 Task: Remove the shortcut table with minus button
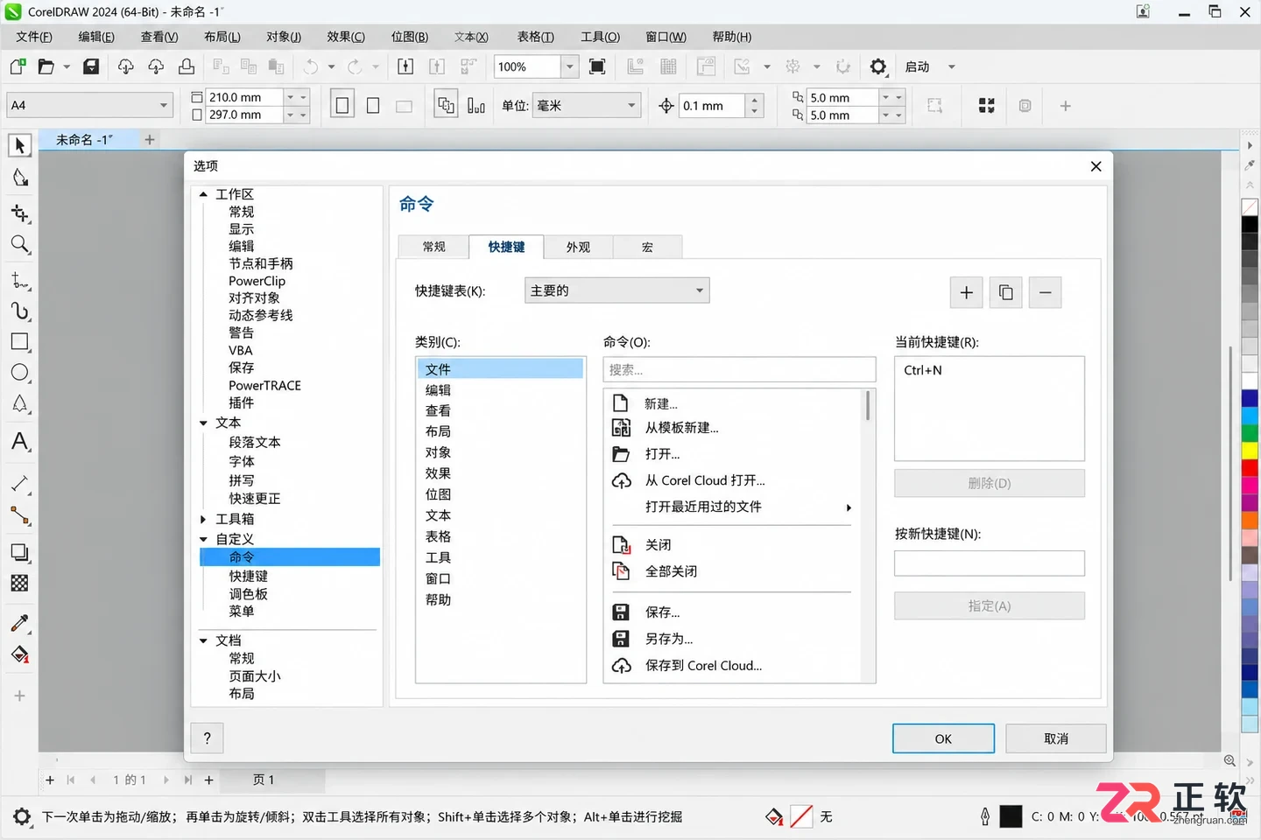(1046, 292)
